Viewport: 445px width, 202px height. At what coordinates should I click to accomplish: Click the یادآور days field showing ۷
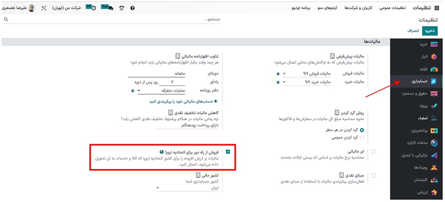172,82
